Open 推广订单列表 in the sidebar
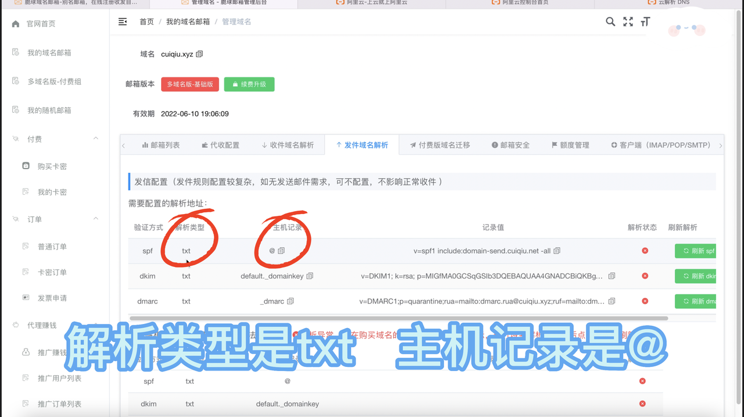Viewport: 744px width, 417px height. 59,404
